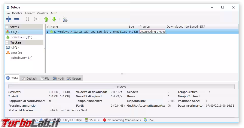Screen dimensions: 244x128
Task: Select All (1) under Trackers
Action: point(24,47)
